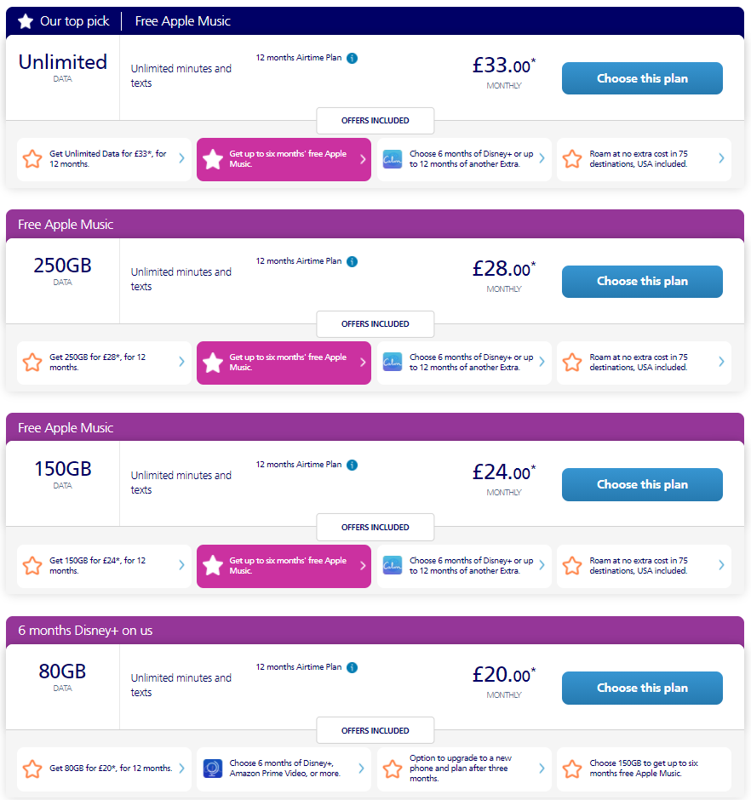Choose the Unlimited data plan

pyautogui.click(x=642, y=78)
